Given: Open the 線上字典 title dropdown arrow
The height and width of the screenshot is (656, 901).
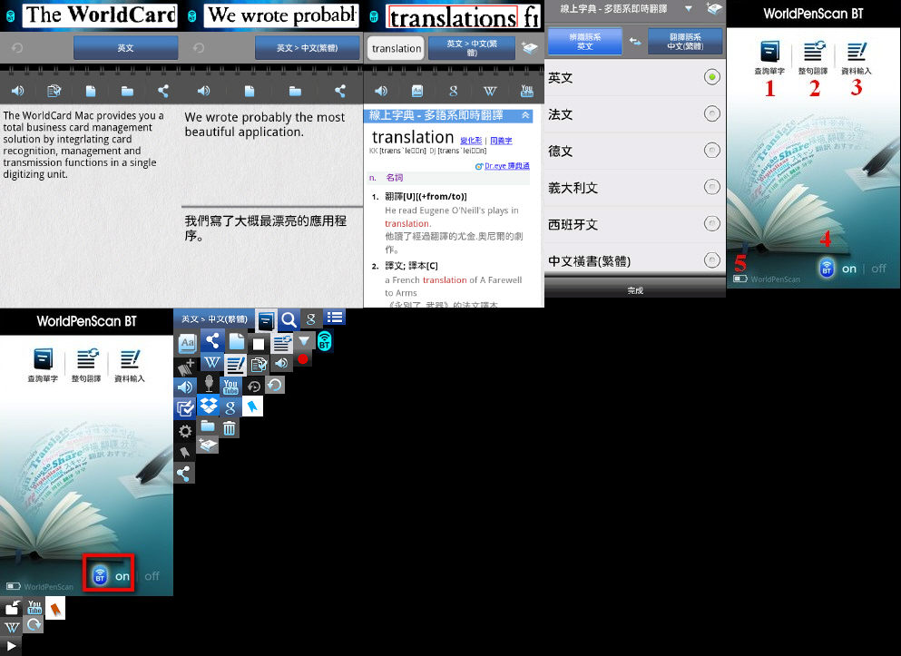Looking at the screenshot, I should 688,8.
